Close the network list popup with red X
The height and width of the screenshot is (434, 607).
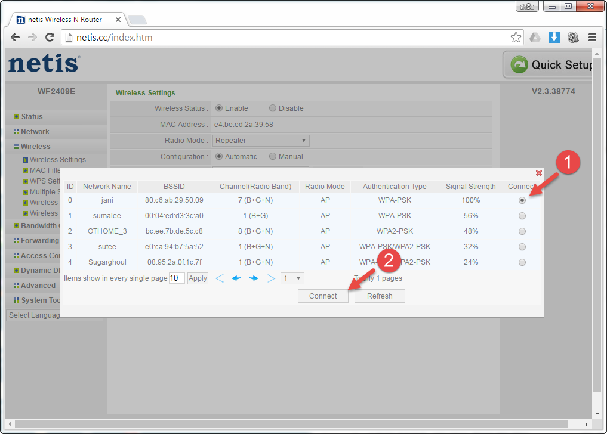[x=538, y=173]
